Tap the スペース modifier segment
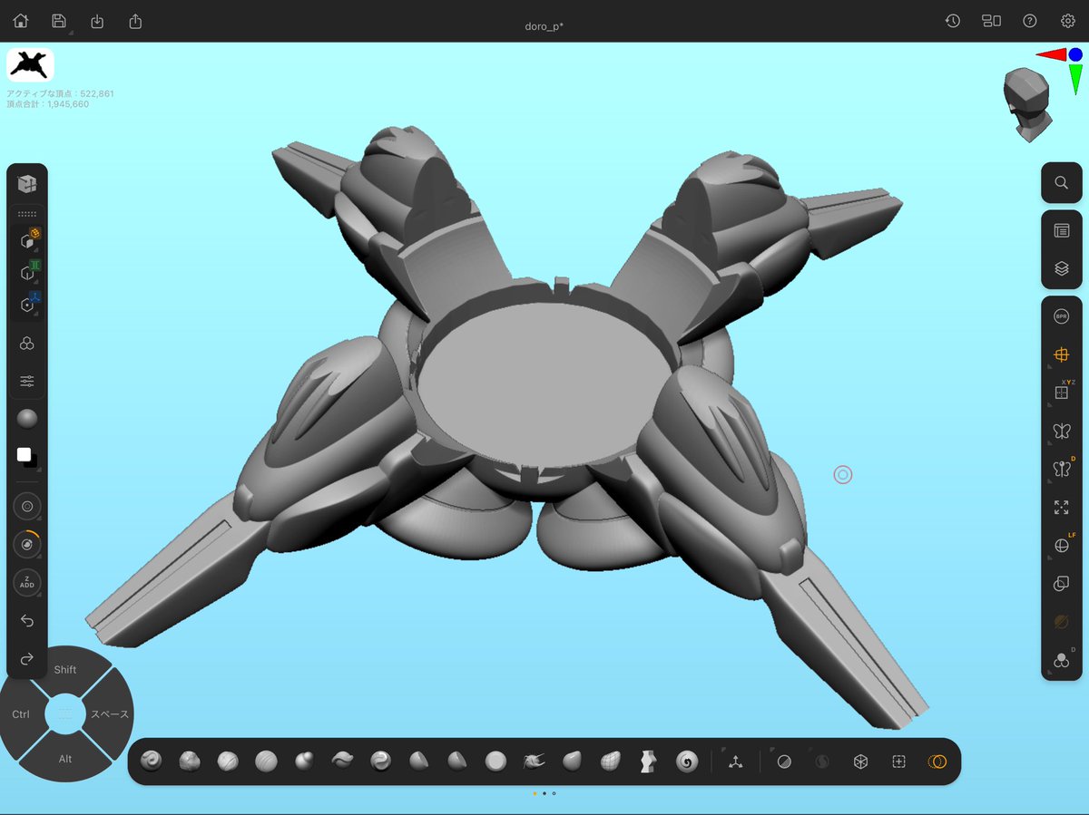 click(x=110, y=714)
